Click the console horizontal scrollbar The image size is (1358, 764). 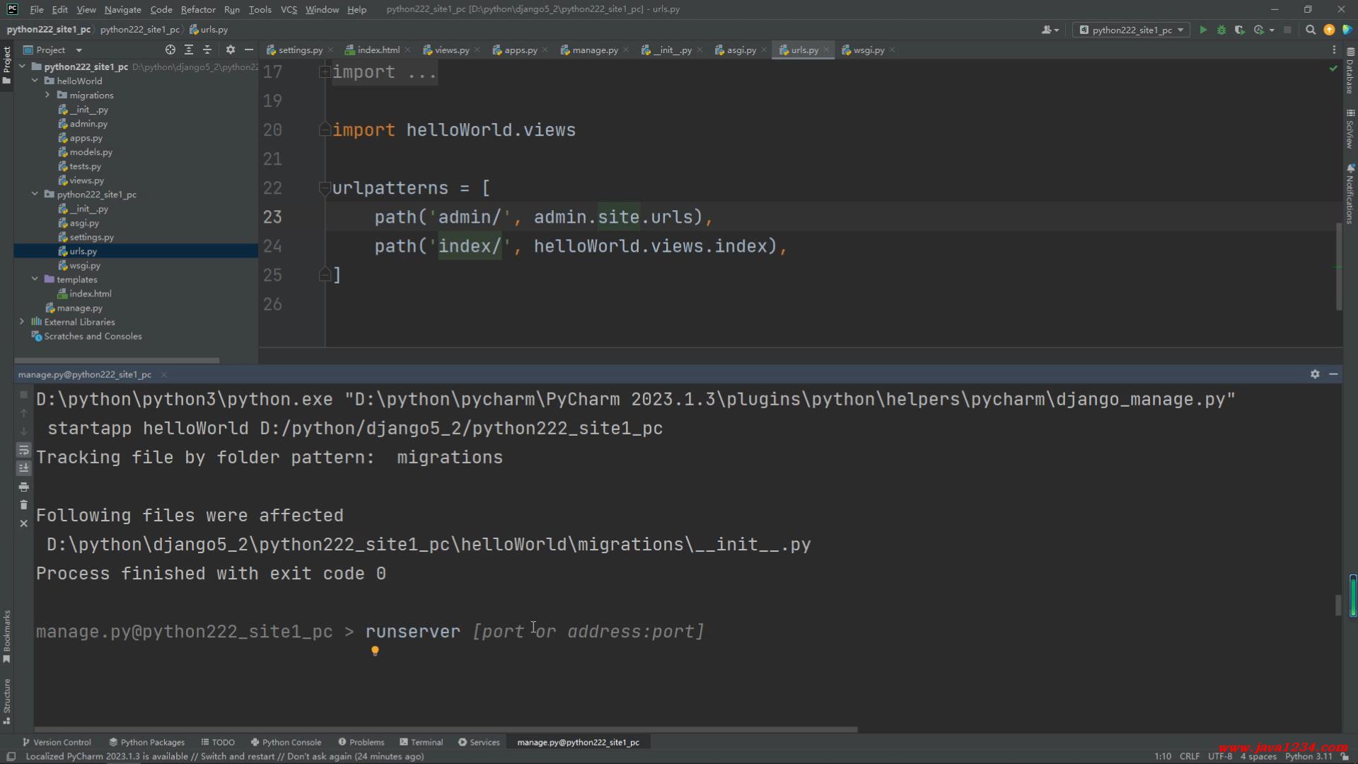tap(446, 729)
